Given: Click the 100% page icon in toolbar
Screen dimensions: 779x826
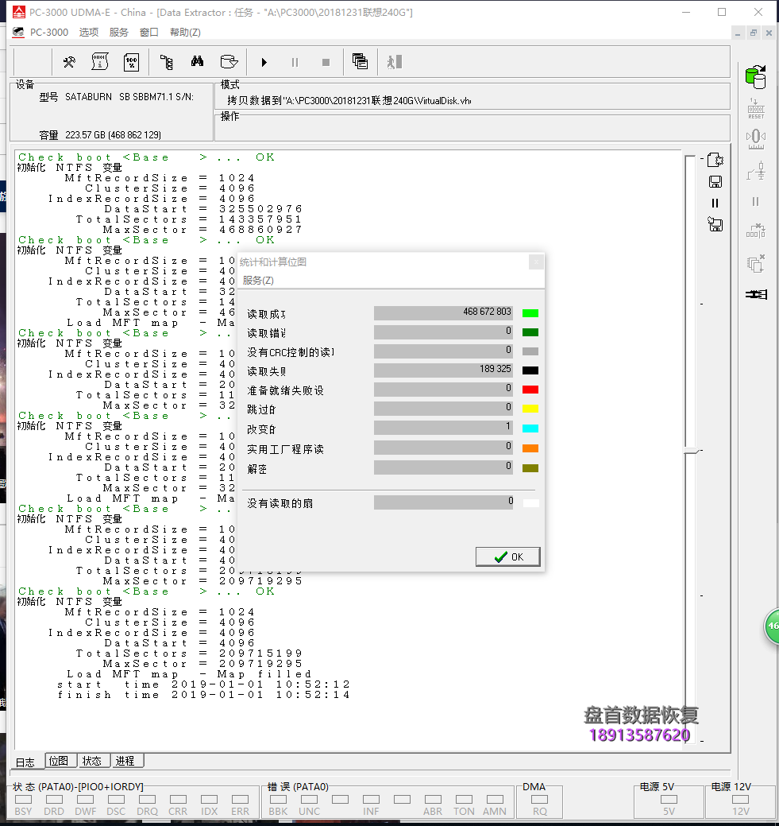Looking at the screenshot, I should 132,62.
